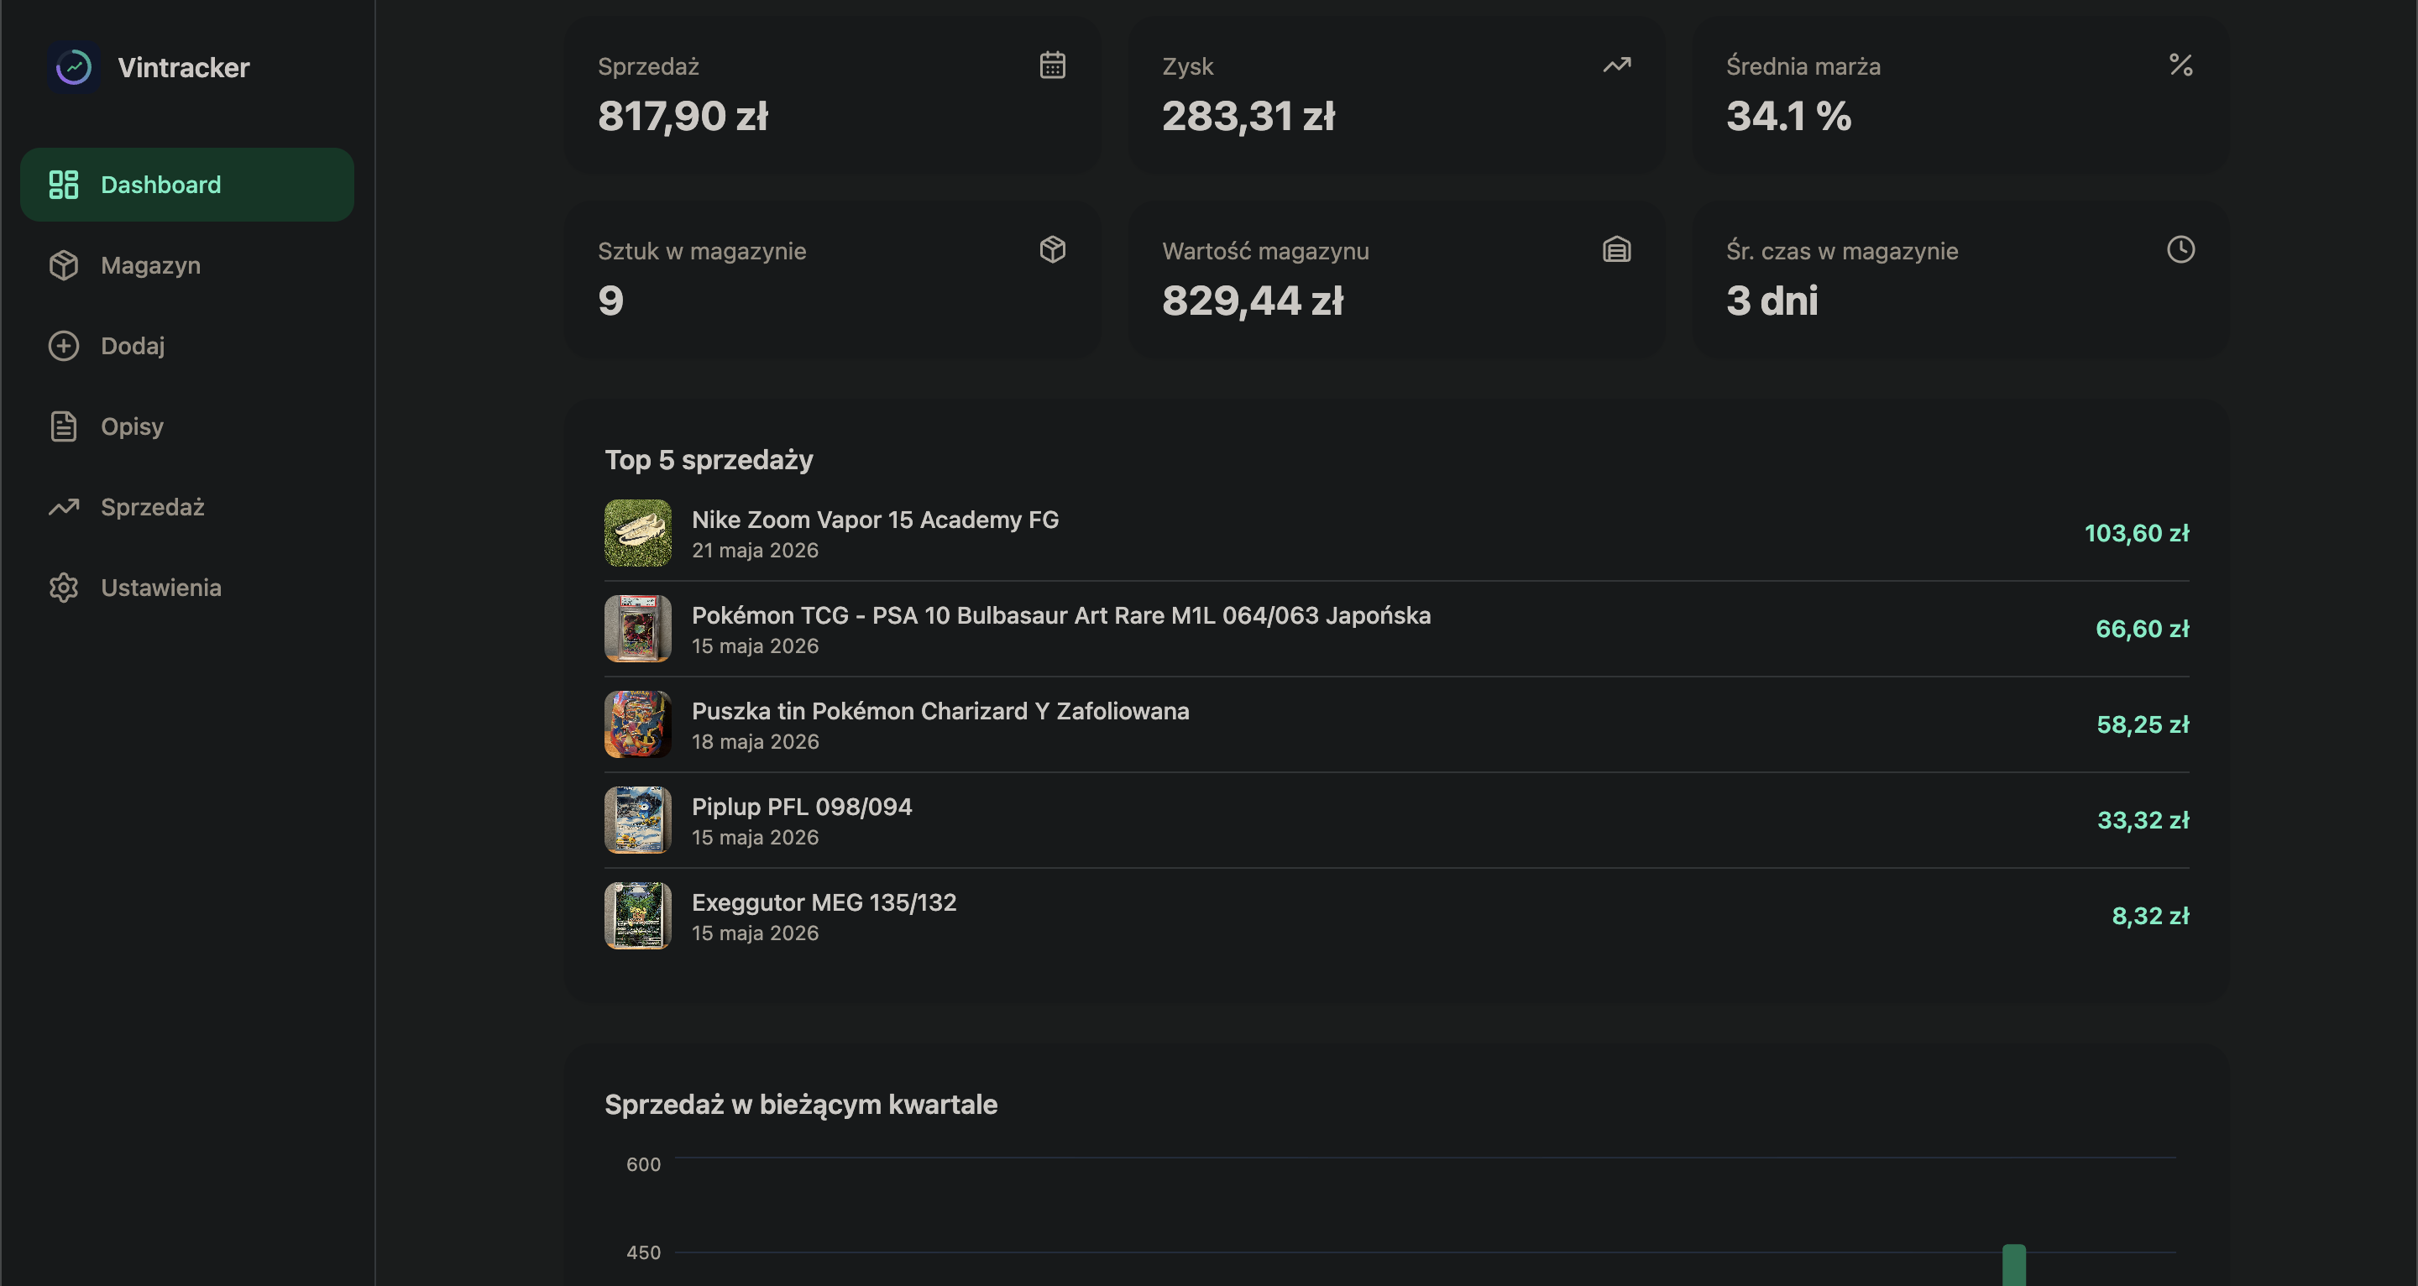Click the Vintracker logo icon
Screen dimensions: 2418x1286
pos(73,68)
